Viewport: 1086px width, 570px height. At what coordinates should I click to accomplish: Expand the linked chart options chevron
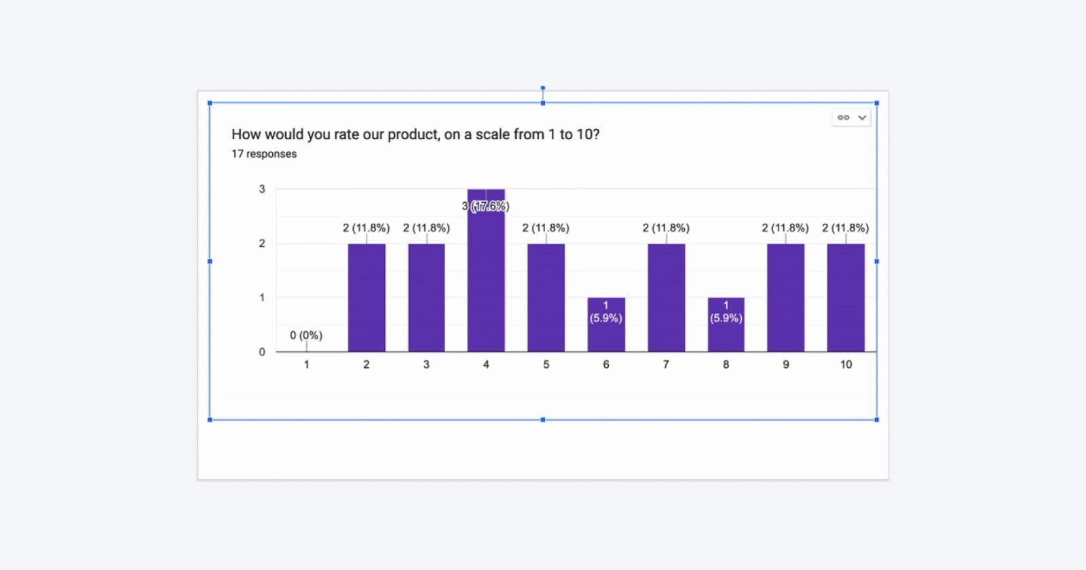pos(862,117)
